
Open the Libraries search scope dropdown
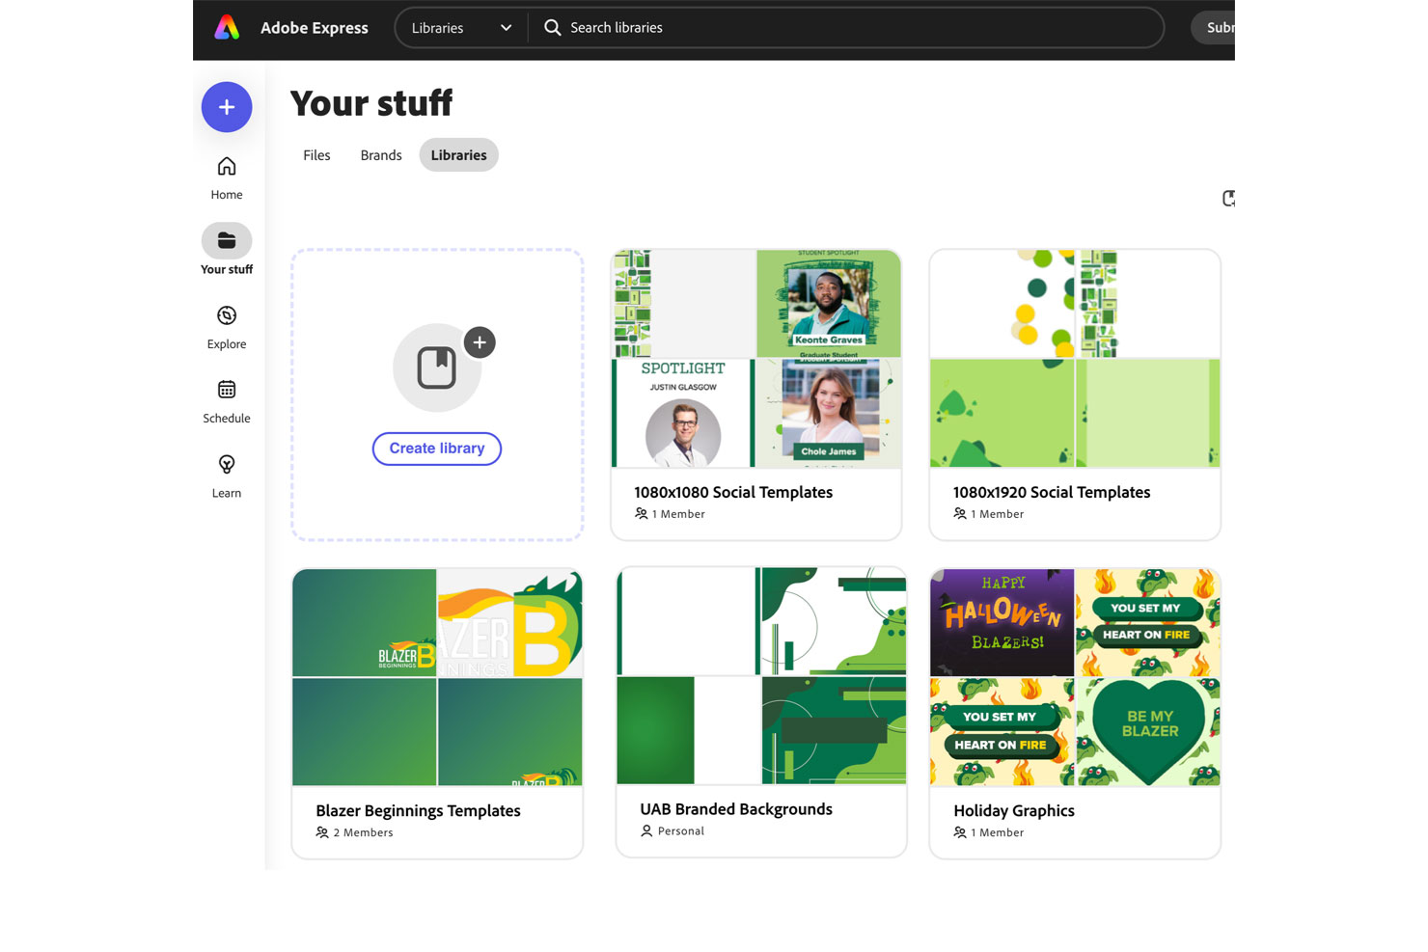tap(460, 27)
